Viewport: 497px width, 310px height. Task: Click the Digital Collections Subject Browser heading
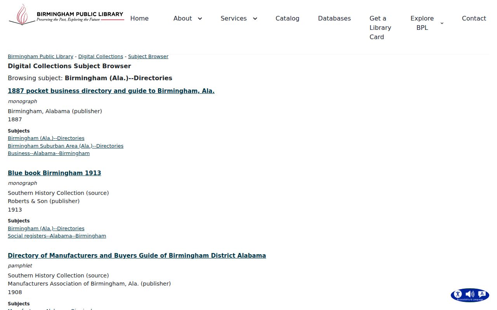pyautogui.click(x=70, y=66)
